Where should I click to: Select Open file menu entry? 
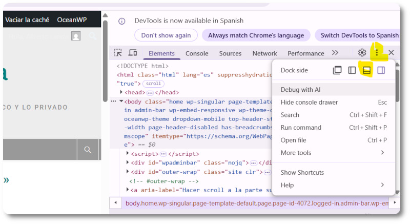pos(334,140)
